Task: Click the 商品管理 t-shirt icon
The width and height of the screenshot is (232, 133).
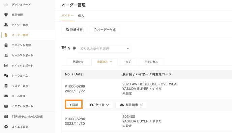Action: [6, 15]
